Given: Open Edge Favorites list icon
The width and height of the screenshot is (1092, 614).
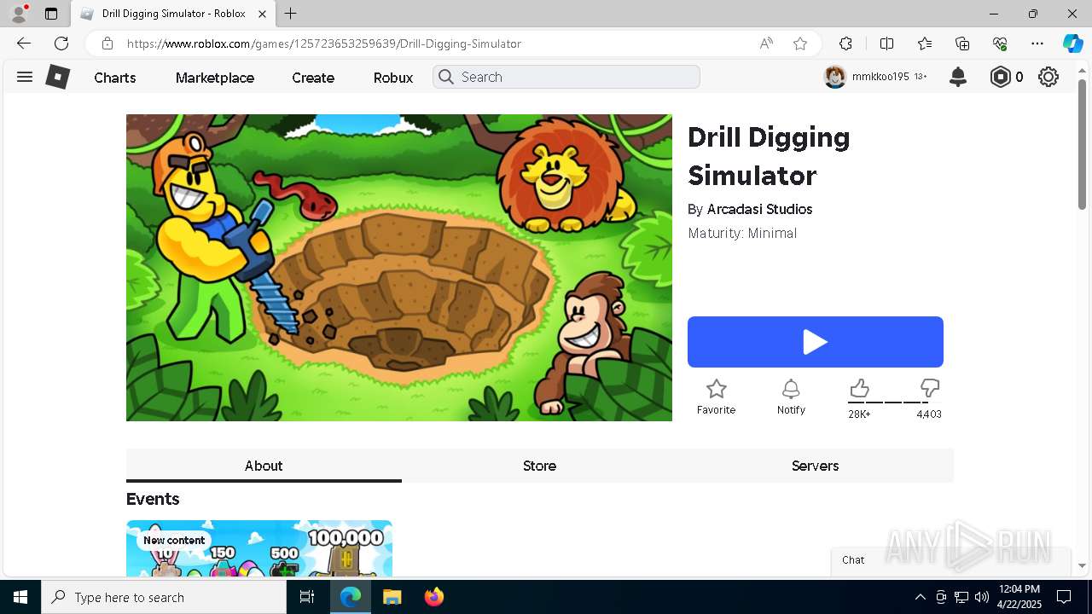Looking at the screenshot, I should coord(925,43).
